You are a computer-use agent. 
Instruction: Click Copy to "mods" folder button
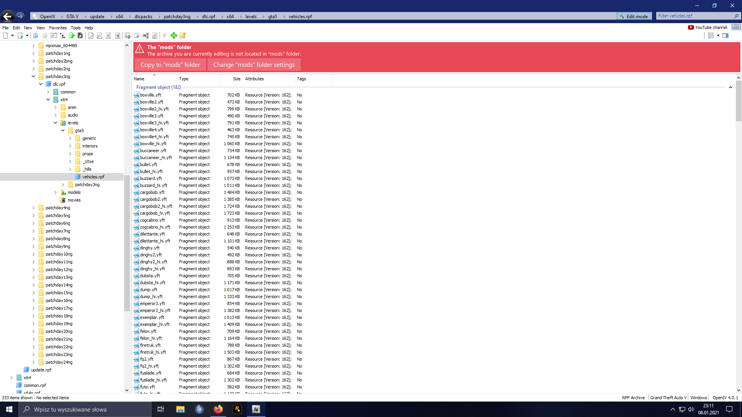click(x=170, y=65)
